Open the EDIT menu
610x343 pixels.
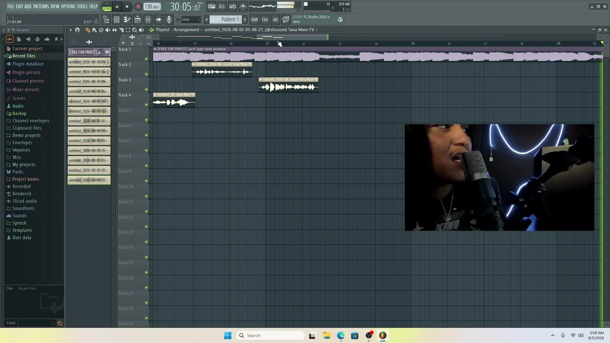click(x=20, y=6)
